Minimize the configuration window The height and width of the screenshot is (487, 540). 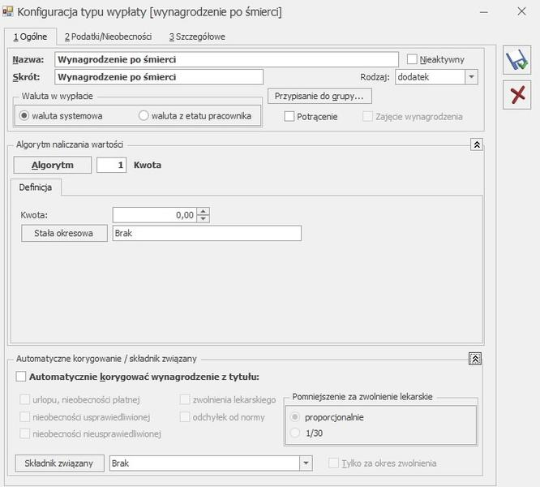click(484, 12)
